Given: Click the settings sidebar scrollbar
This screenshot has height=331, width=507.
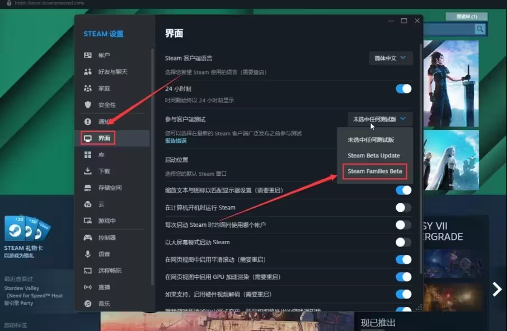Looking at the screenshot, I should pyautogui.click(x=152, y=167).
